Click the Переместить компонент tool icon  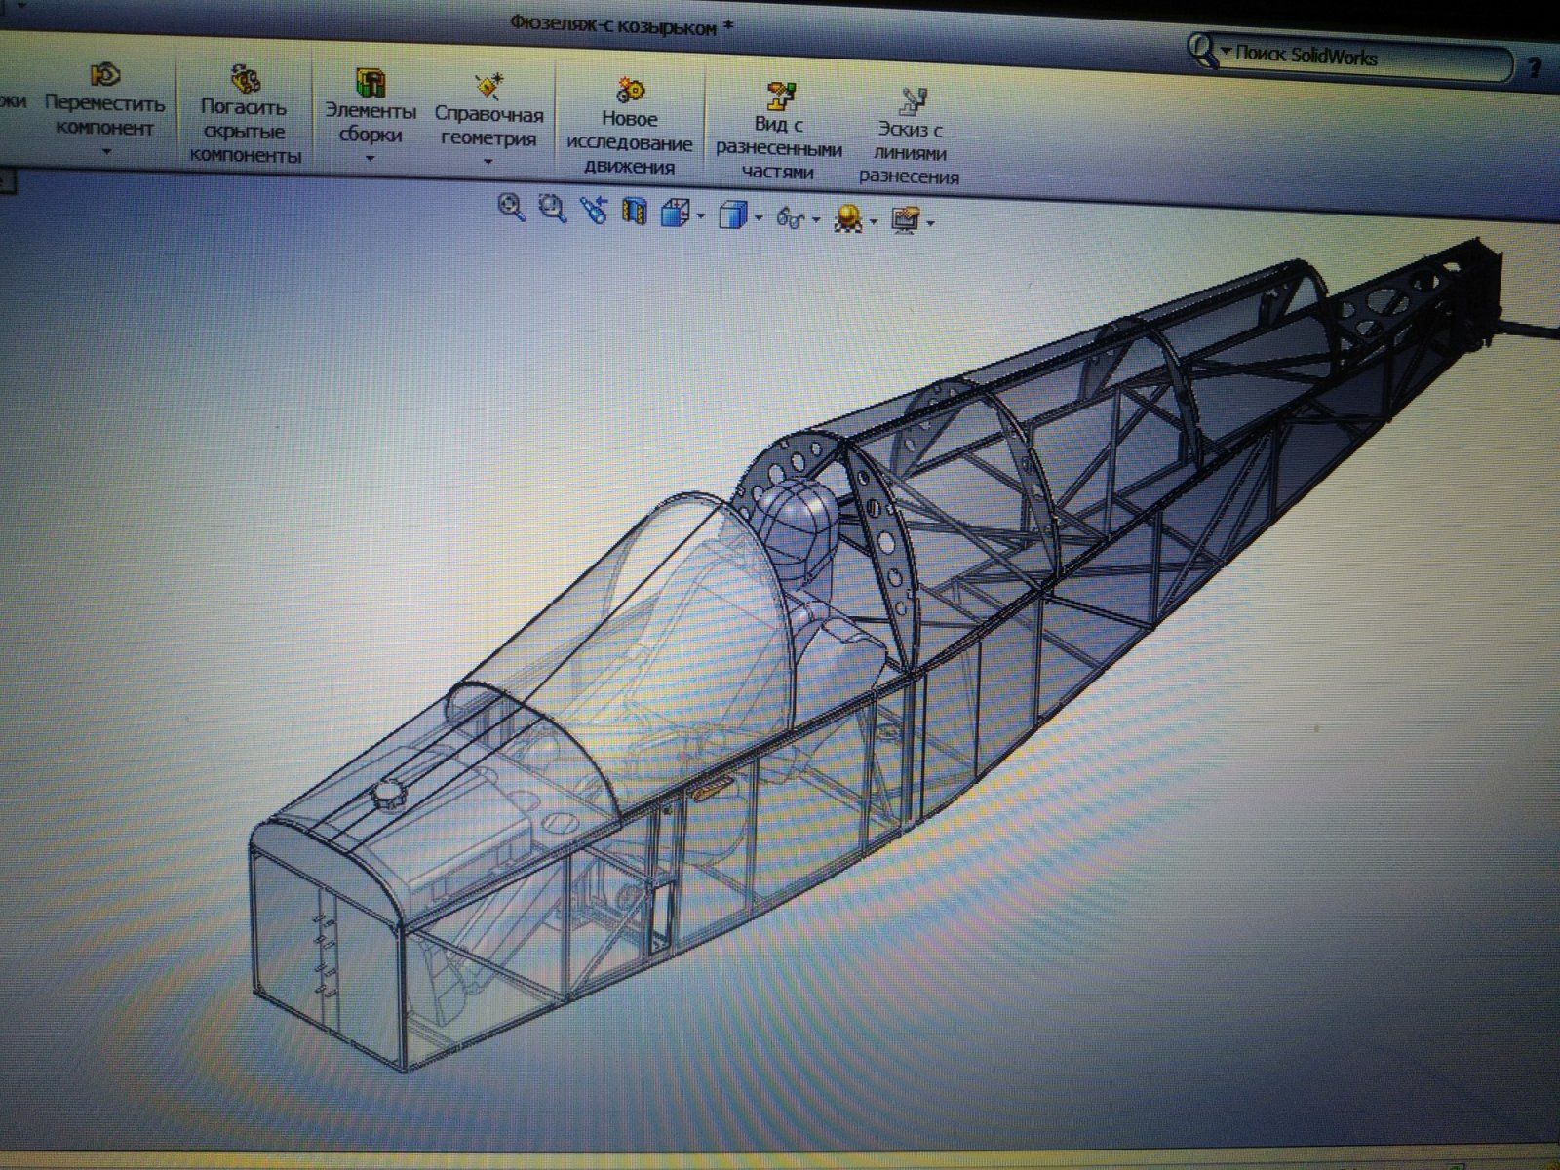point(104,75)
